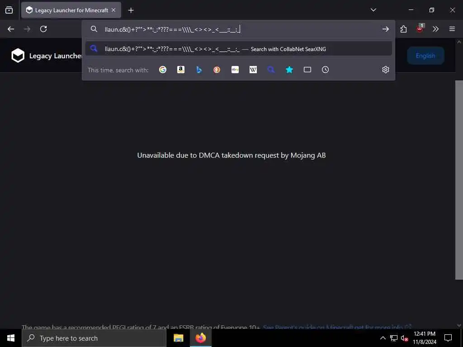This screenshot has height=347, width=463.
Task: Open the notification center icon
Action: (x=448, y=338)
